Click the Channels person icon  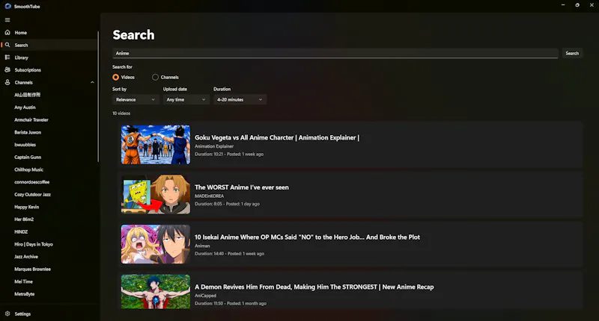[7, 82]
